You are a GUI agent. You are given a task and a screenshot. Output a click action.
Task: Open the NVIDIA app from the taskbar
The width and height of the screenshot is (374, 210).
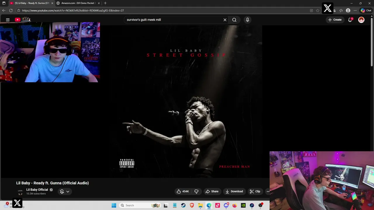243,205
